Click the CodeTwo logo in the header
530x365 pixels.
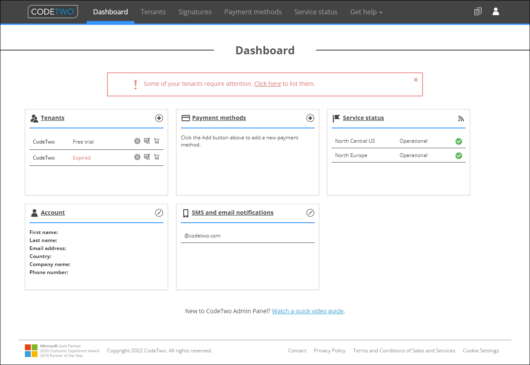pyautogui.click(x=53, y=12)
